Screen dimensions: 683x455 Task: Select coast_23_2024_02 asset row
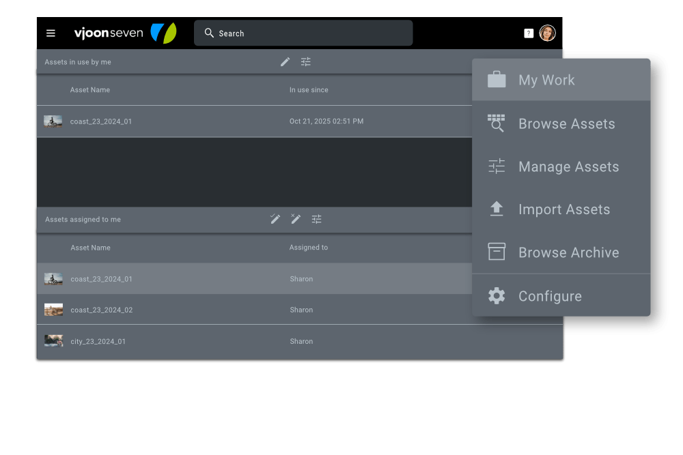pyautogui.click(x=101, y=310)
